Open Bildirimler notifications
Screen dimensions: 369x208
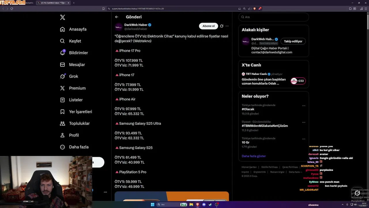click(x=74, y=53)
